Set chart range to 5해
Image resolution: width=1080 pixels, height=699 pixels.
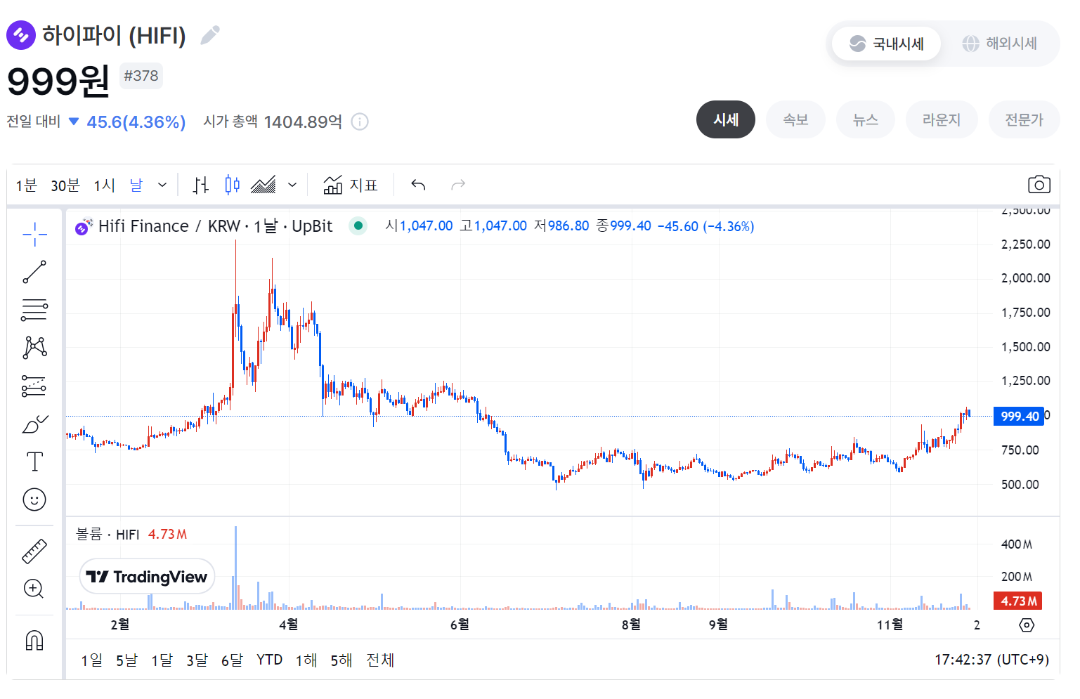tap(341, 660)
